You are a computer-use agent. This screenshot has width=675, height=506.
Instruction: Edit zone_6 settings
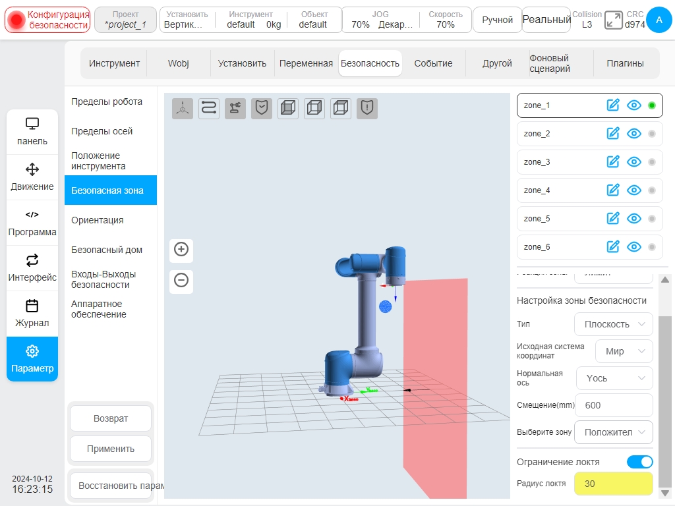click(613, 247)
